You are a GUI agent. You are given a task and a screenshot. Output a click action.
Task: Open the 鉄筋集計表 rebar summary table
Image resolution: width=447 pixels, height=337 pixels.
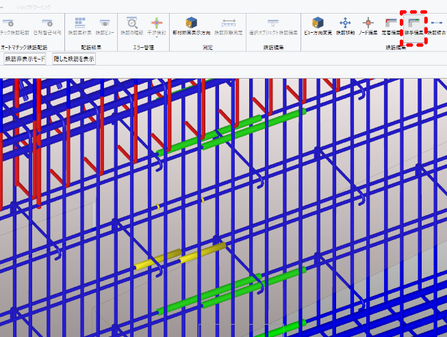[80, 26]
